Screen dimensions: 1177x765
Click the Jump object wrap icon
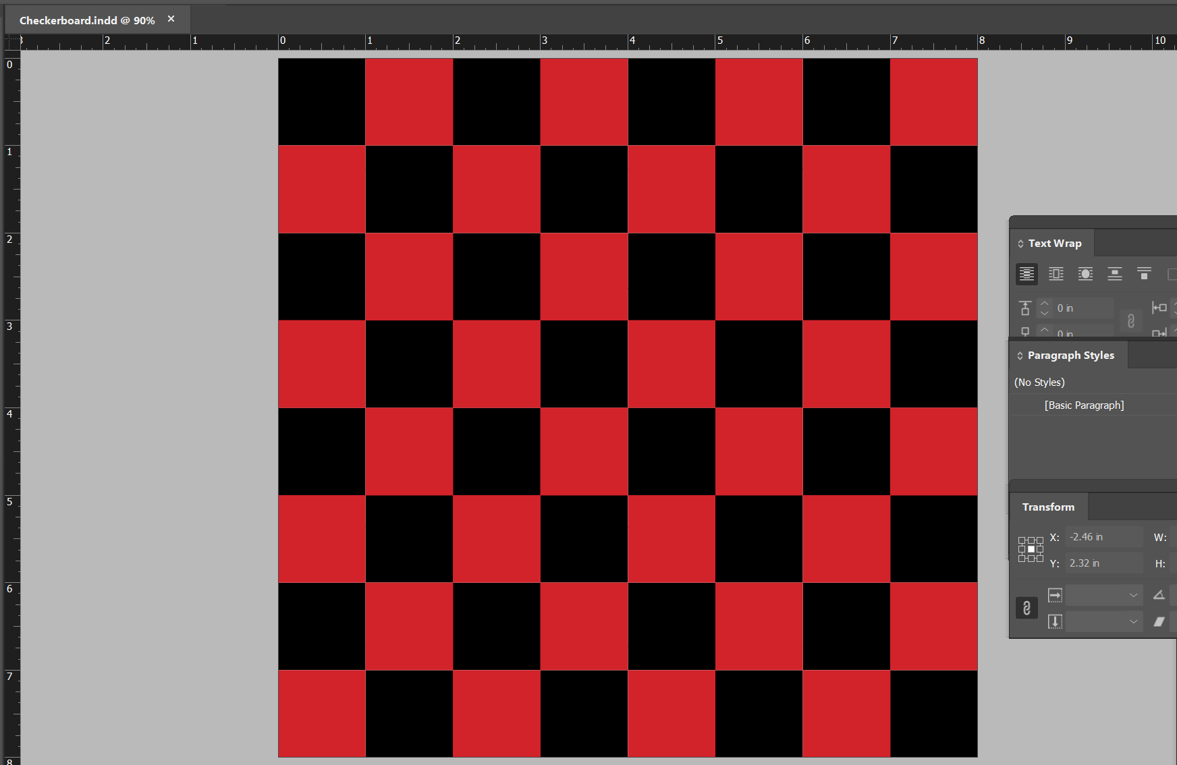(1115, 274)
